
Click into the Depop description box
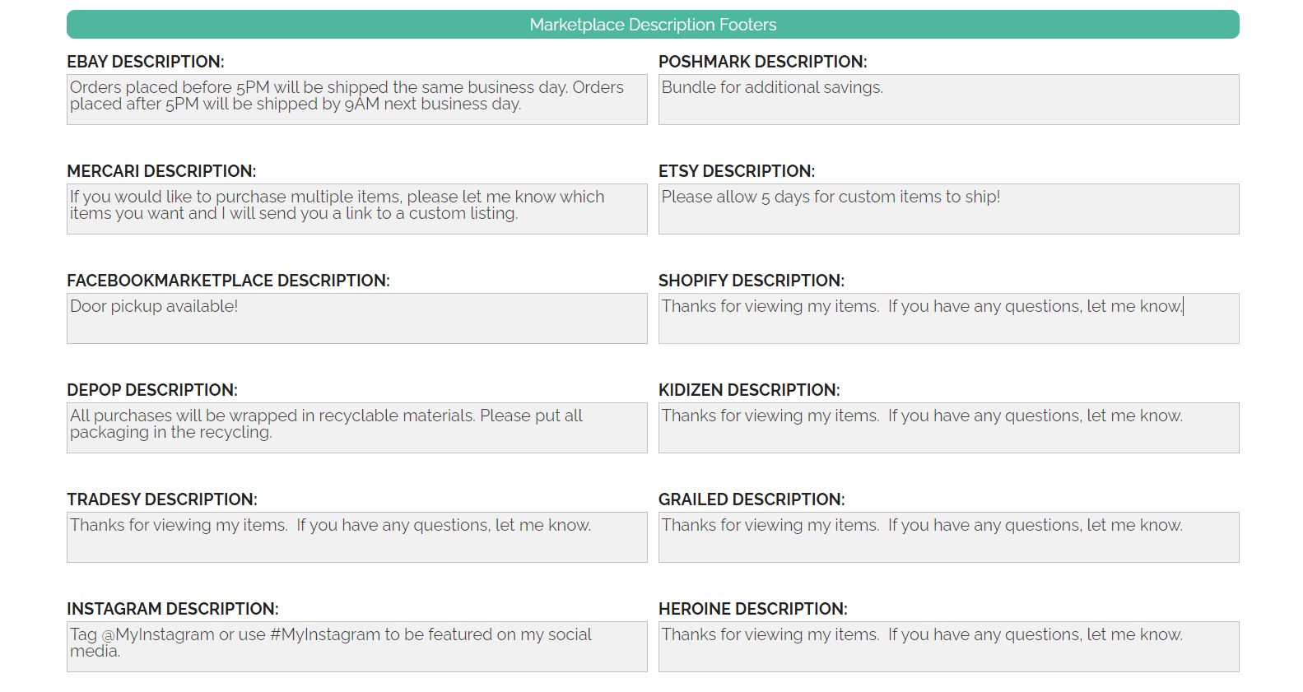coord(356,428)
